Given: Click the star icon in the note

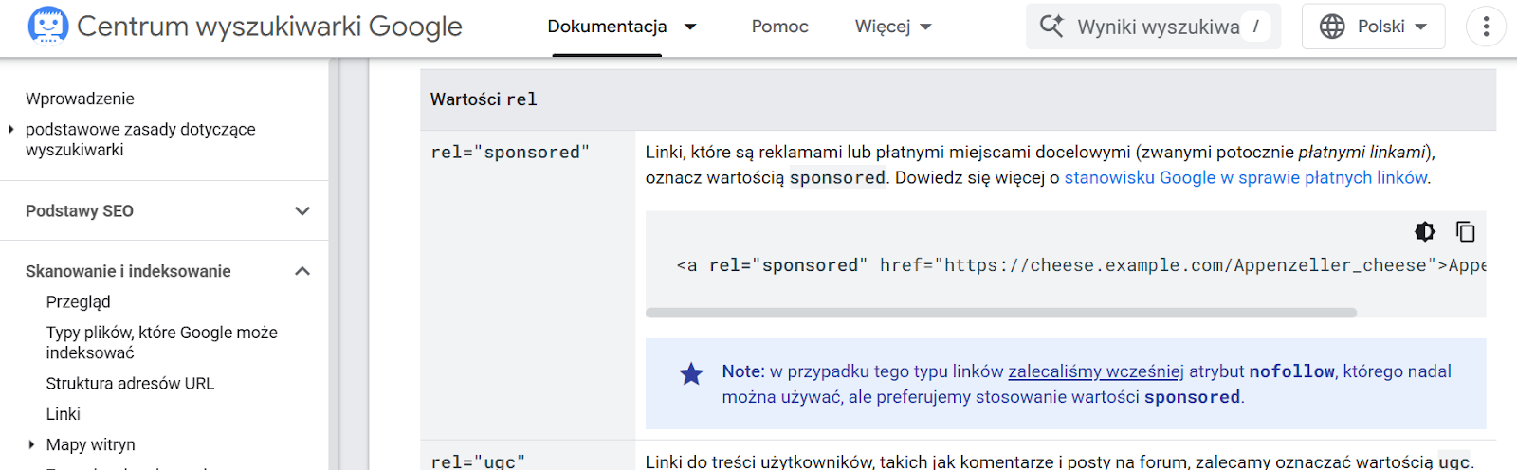Looking at the screenshot, I should [691, 374].
